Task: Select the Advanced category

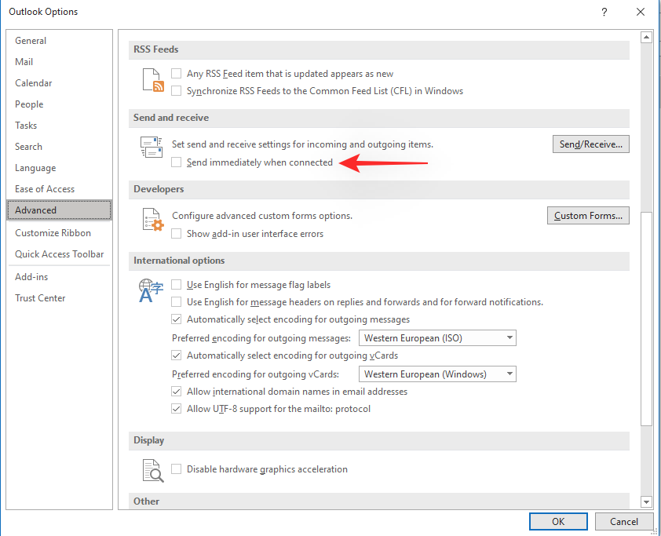Action: [60, 210]
